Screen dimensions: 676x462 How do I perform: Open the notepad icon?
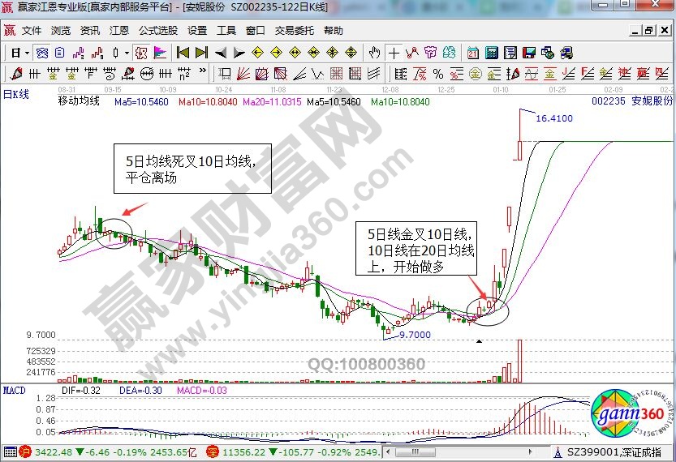click(x=510, y=53)
